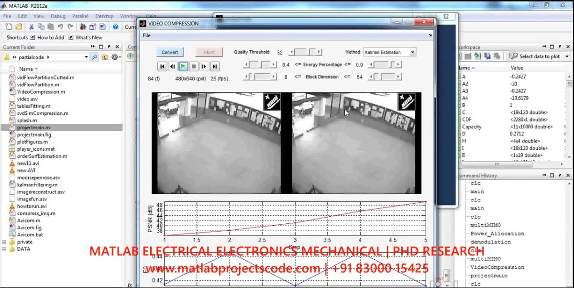574x288 pixels.
Task: Step forward one frame in video player
Action: [x=204, y=66]
